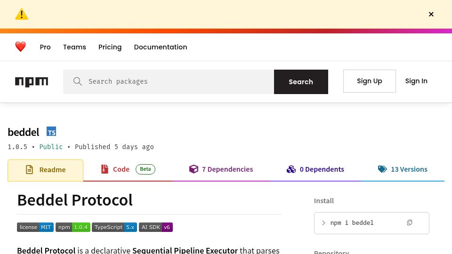452x254 pixels.
Task: Click the red heart icon
Action: click(20, 47)
